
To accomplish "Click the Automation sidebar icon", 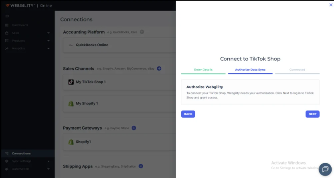I will click(7, 169).
